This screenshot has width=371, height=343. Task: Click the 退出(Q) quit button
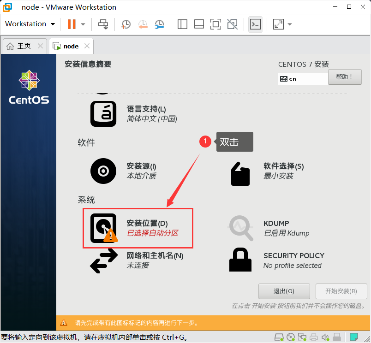coord(284,291)
